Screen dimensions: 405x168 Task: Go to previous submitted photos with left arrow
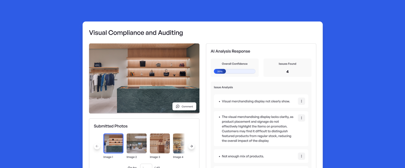point(97,146)
